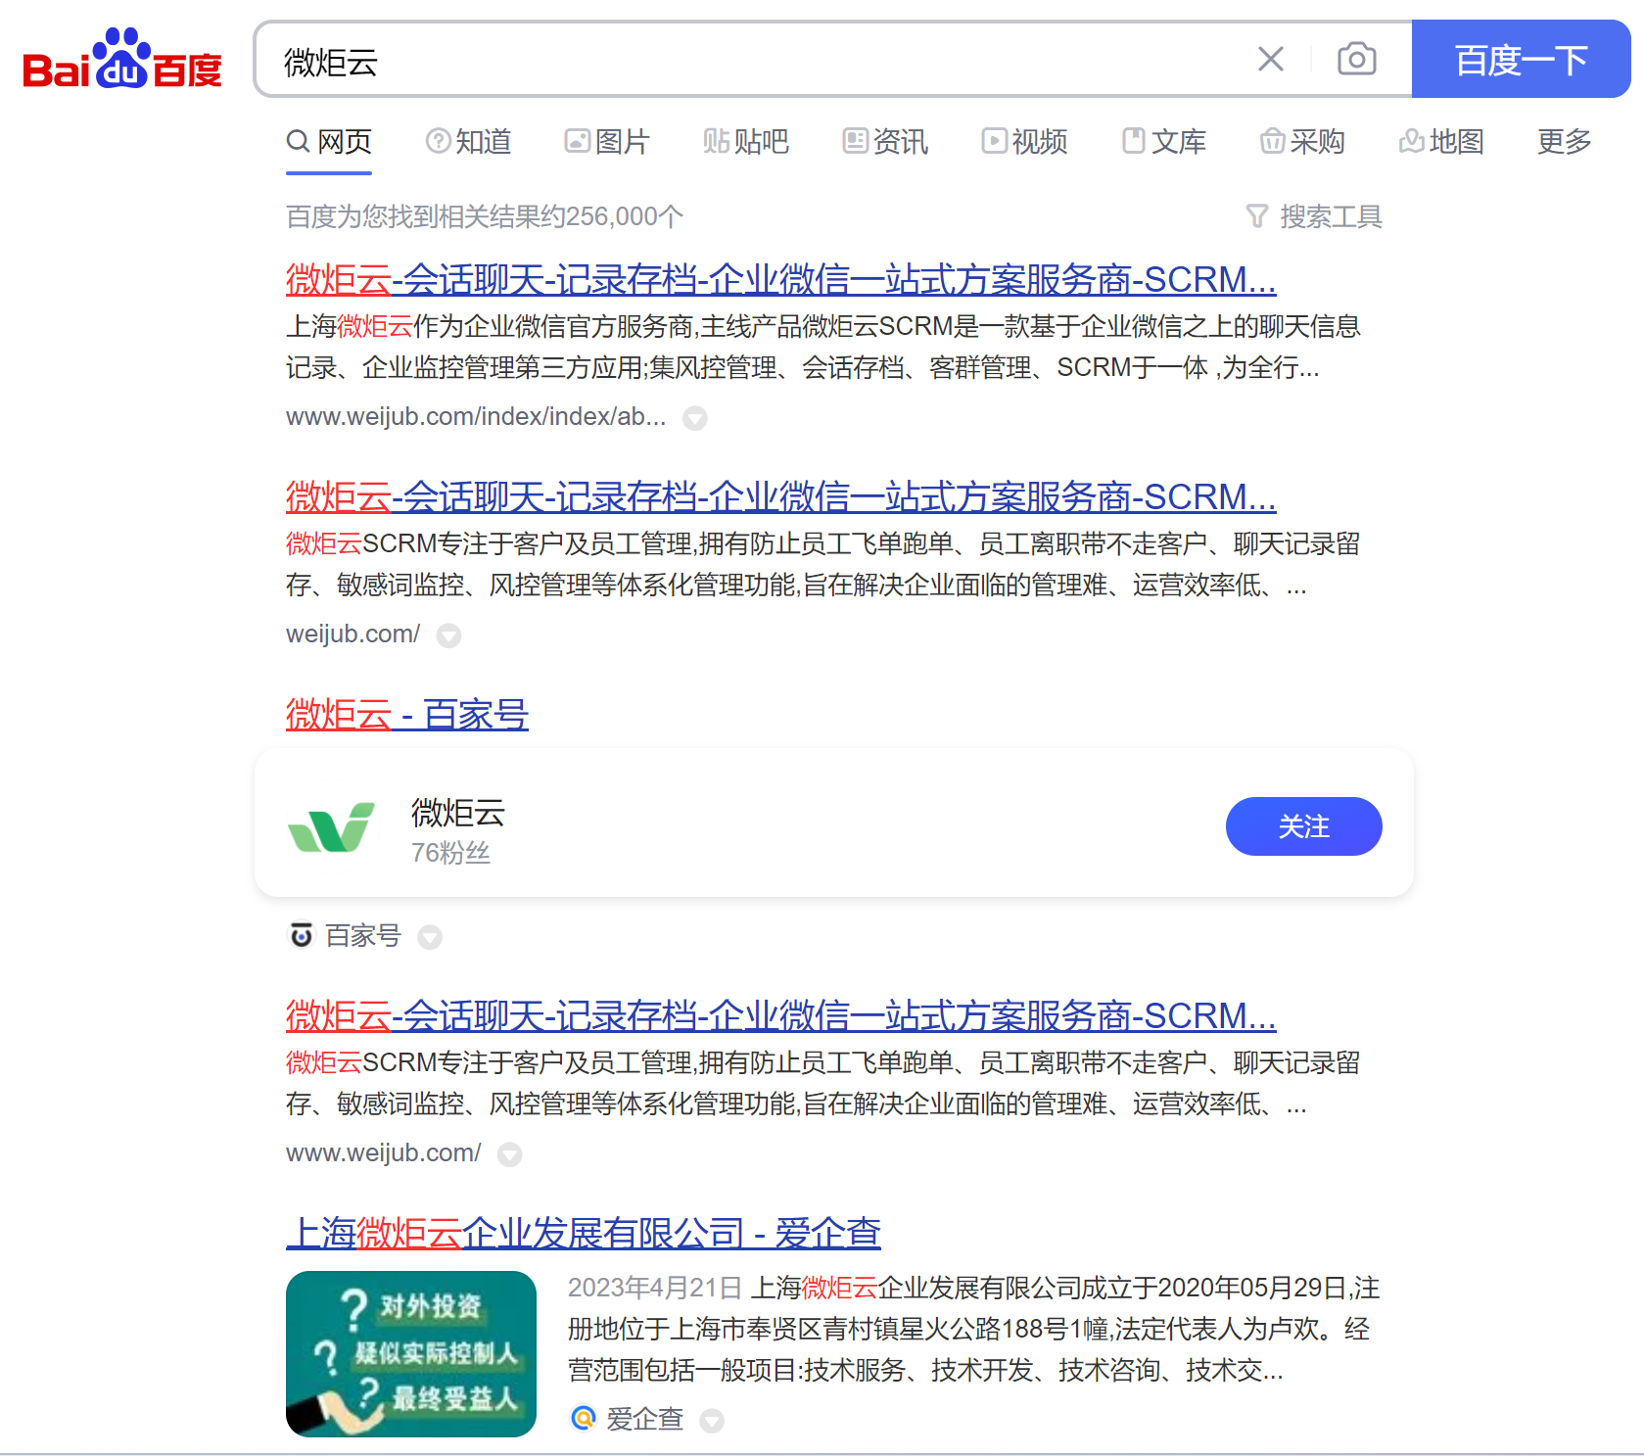Expand dropdown arrow next to www.weijub.com/index URL
The width and height of the screenshot is (1644, 1456).
tap(695, 418)
